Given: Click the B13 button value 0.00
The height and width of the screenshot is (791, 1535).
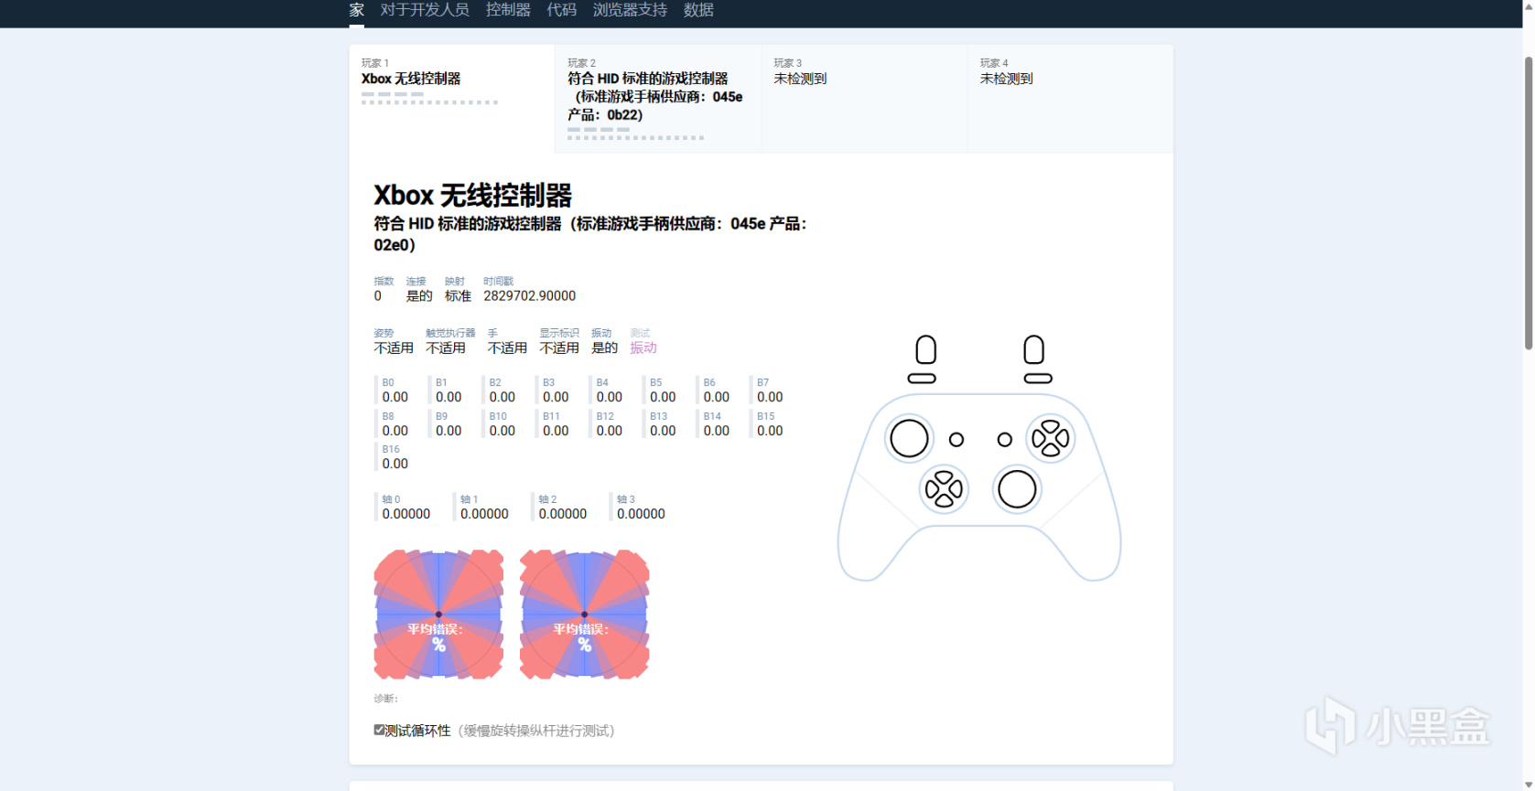Looking at the screenshot, I should tap(663, 431).
